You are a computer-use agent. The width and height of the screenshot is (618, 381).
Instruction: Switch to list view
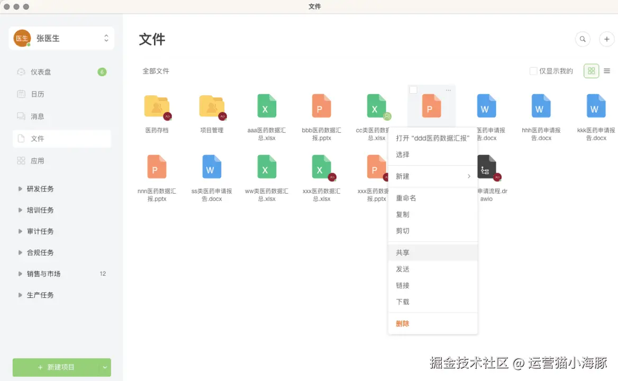[x=607, y=70]
